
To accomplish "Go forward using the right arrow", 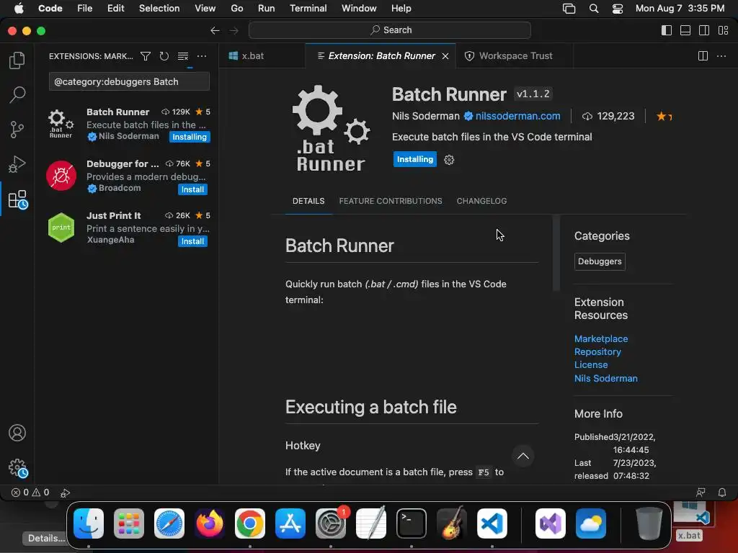I will [x=234, y=30].
